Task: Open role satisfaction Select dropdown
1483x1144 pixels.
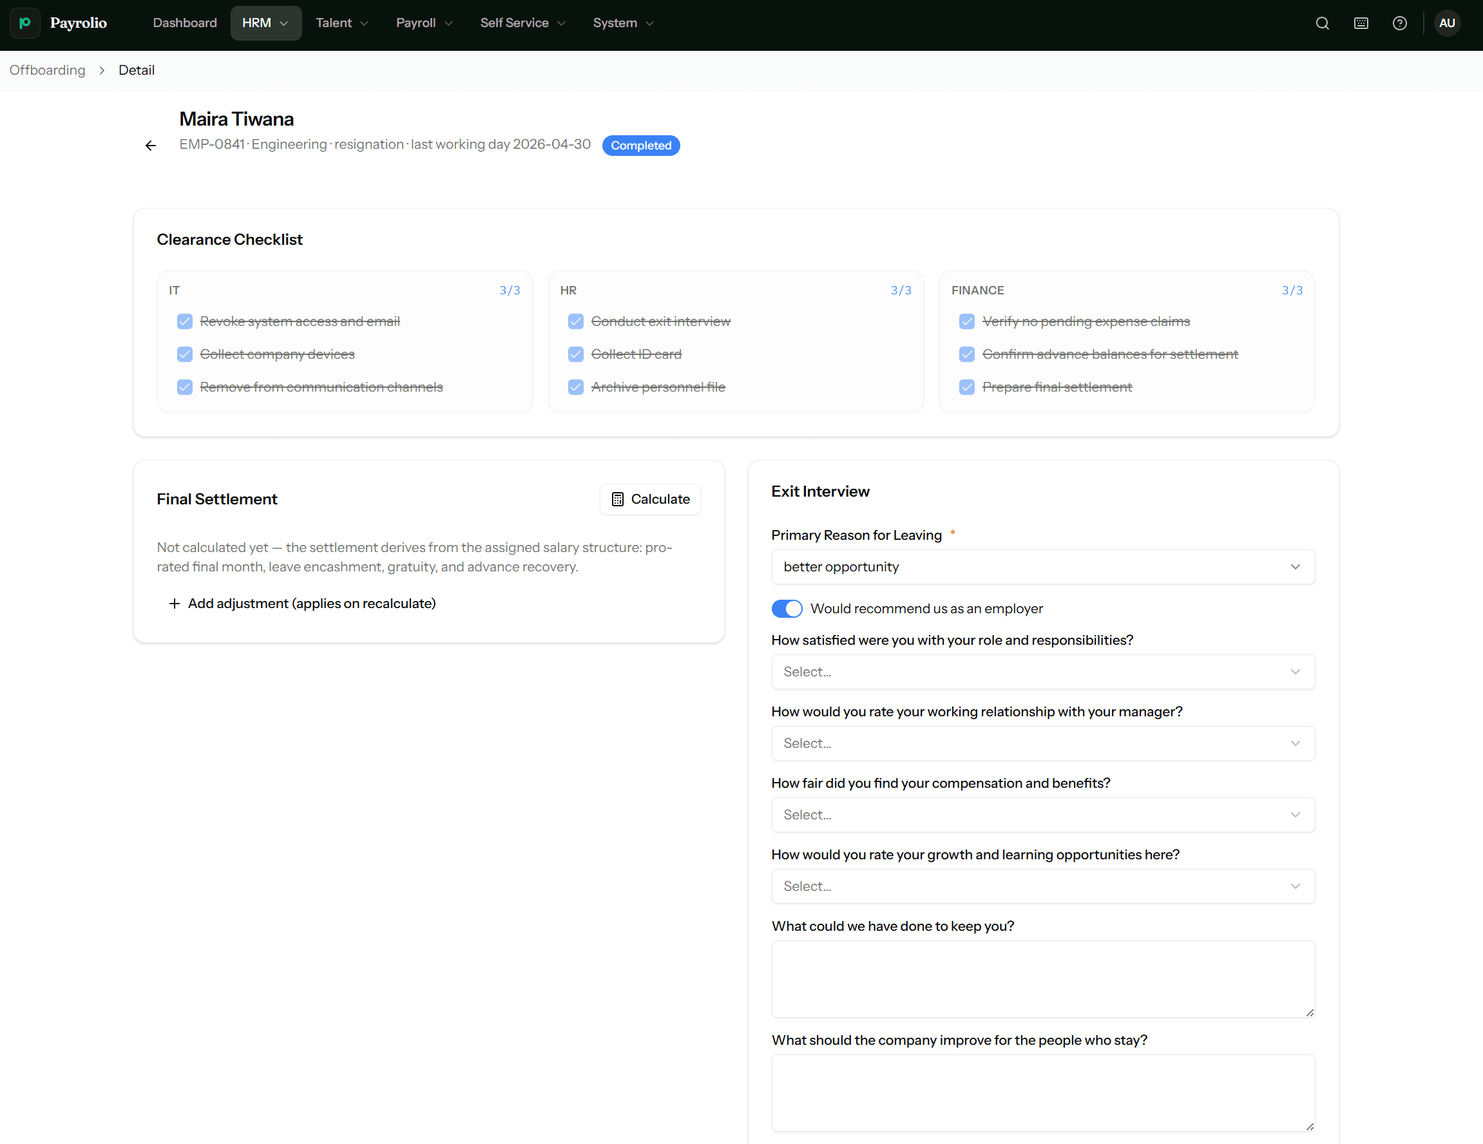Action: 1042,671
